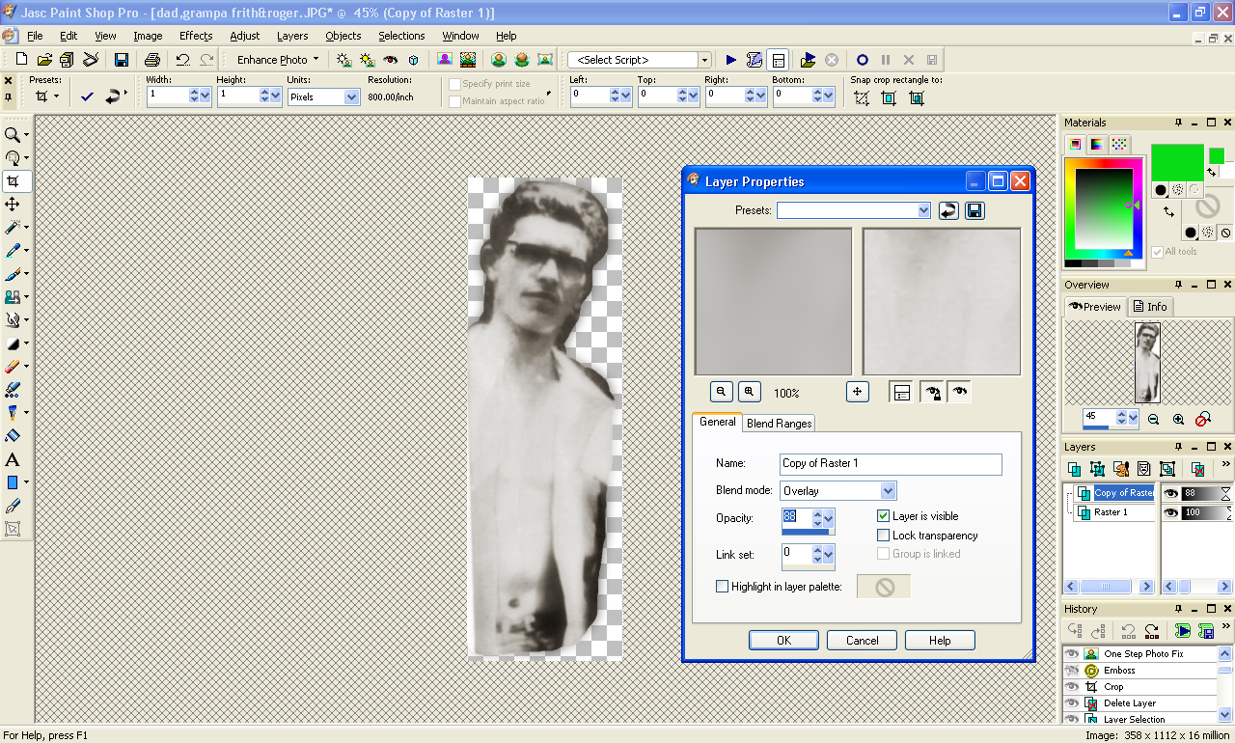This screenshot has width=1235, height=743.
Task: Start script recording with the circle icon
Action: pyautogui.click(x=863, y=60)
